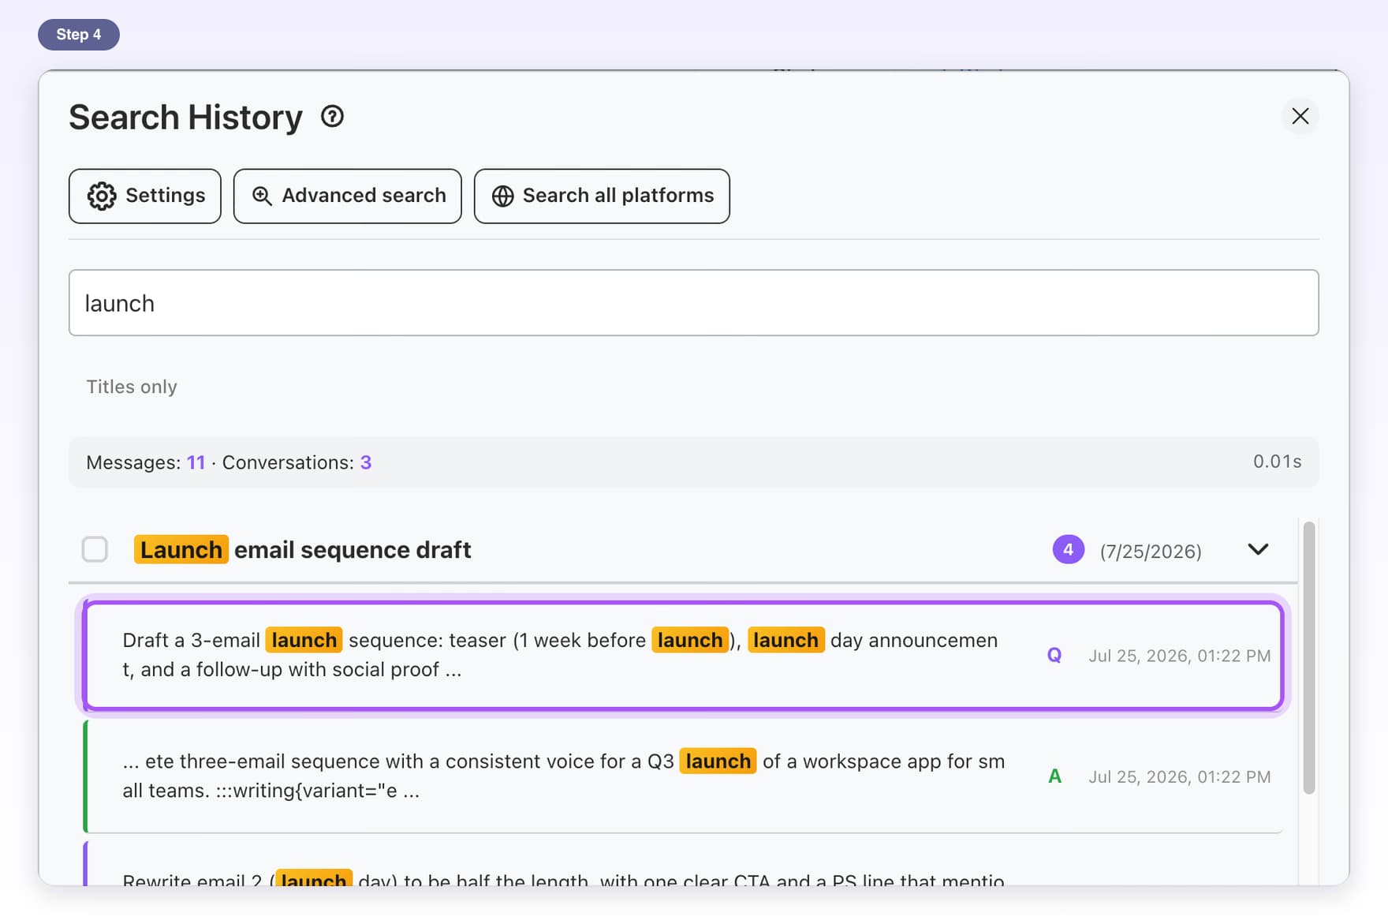Collapse the Launch email sequence draft chevron
The height and width of the screenshot is (924, 1388).
click(1258, 549)
